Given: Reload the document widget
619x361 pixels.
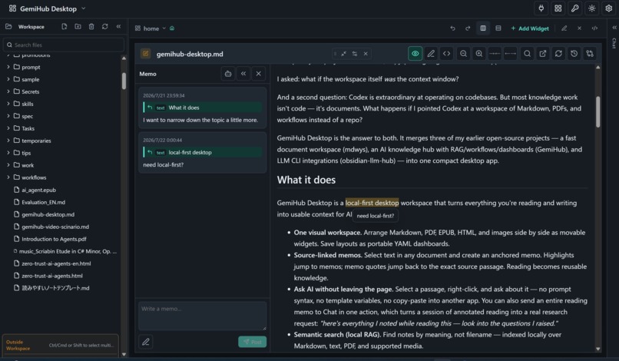Looking at the screenshot, I should point(558,54).
